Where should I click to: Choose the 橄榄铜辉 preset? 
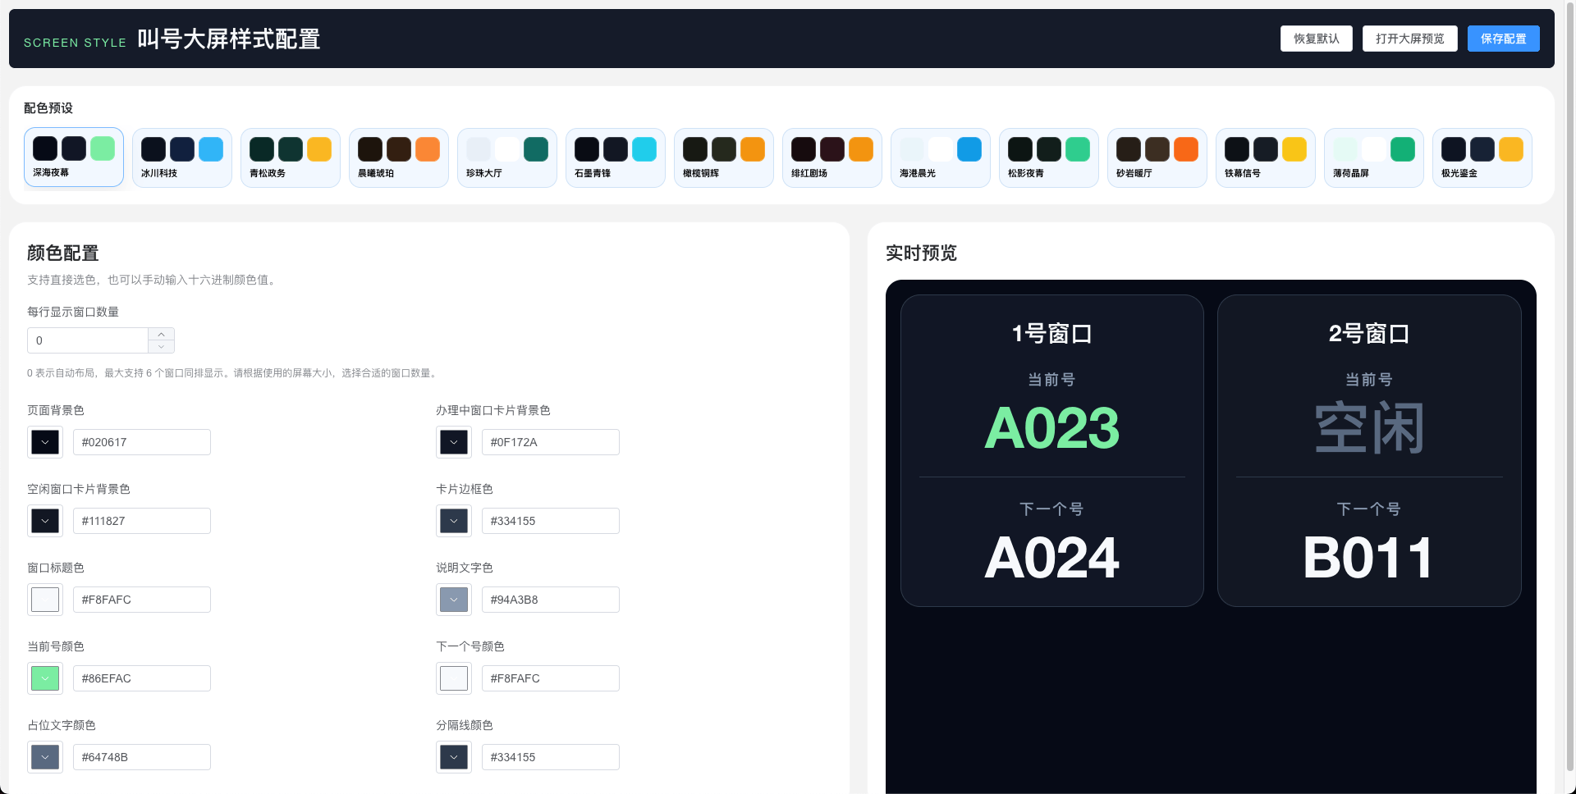tap(724, 157)
